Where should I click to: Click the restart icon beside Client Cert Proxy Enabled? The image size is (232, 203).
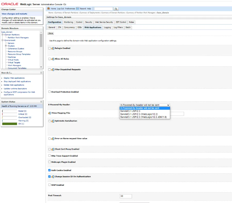53,149
